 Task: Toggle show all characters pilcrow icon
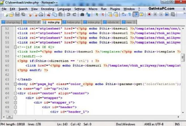[x=130, y=14]
